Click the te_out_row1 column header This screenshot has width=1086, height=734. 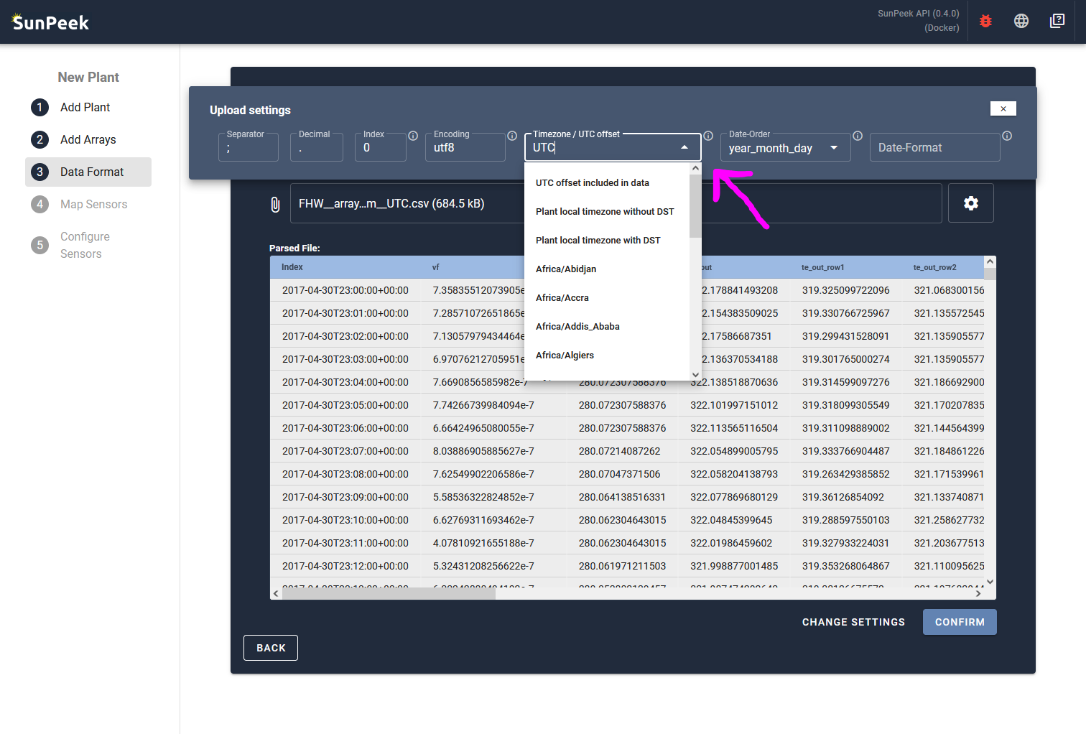pyautogui.click(x=823, y=267)
